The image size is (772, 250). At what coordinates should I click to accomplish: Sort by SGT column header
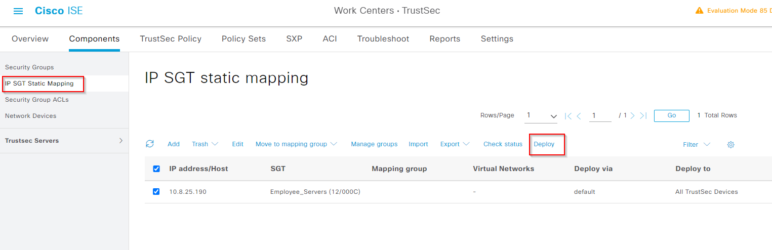tap(278, 169)
